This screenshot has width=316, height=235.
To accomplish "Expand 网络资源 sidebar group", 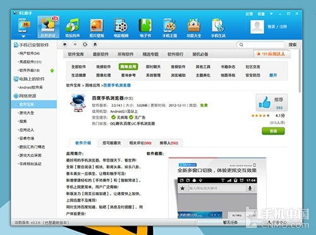I will 25,96.
